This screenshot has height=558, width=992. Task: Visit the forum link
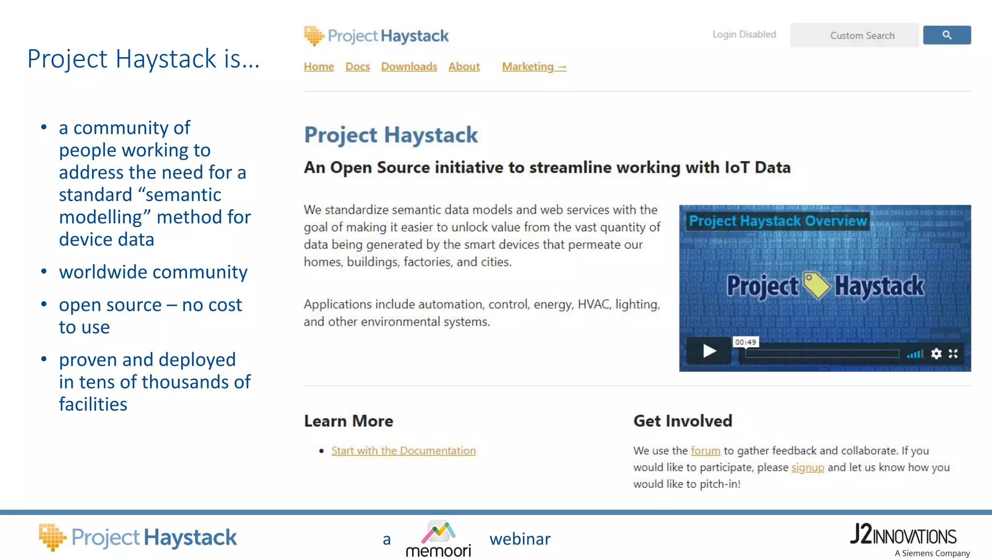click(705, 450)
